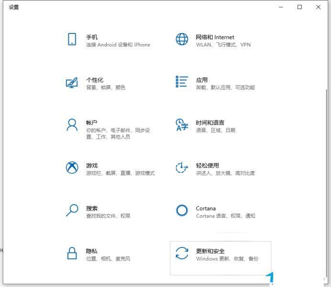Select the 个性化 category title

[x=95, y=80]
